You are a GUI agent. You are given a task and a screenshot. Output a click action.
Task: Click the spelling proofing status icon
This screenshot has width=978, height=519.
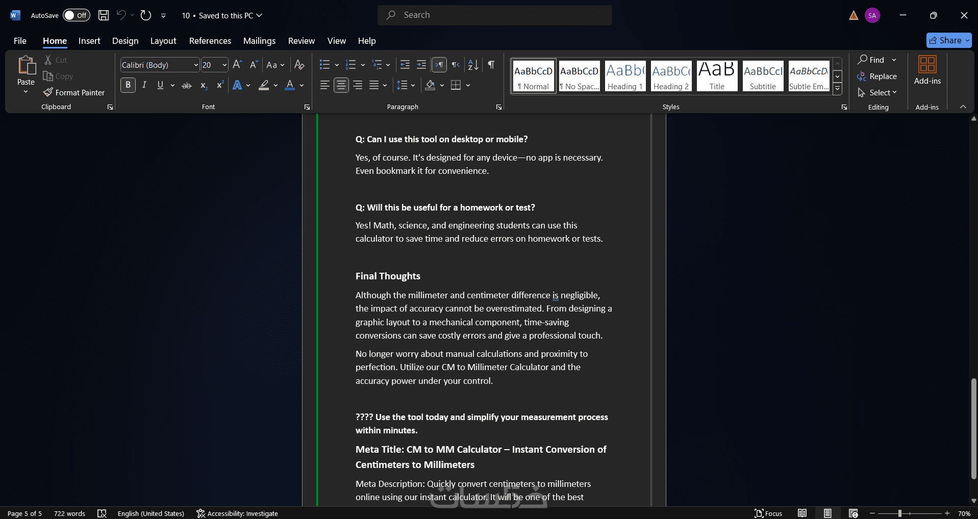coord(102,513)
